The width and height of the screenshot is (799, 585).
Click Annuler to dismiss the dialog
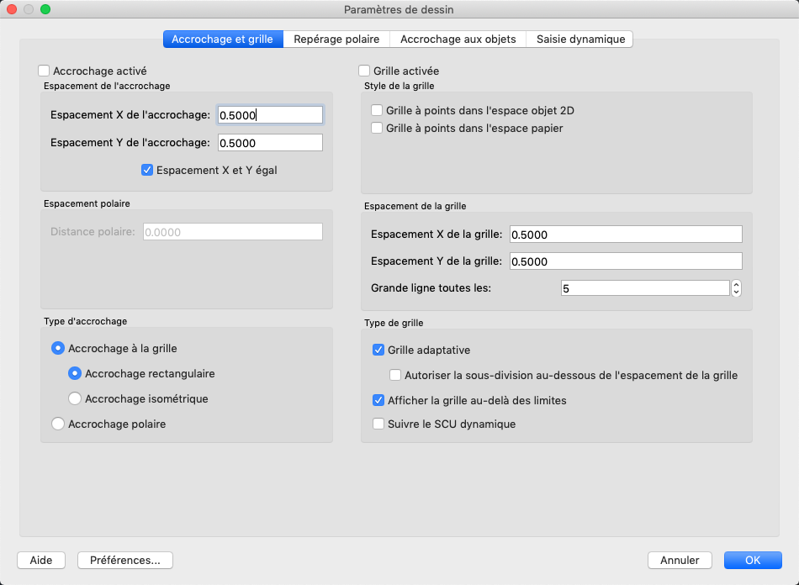tap(680, 560)
